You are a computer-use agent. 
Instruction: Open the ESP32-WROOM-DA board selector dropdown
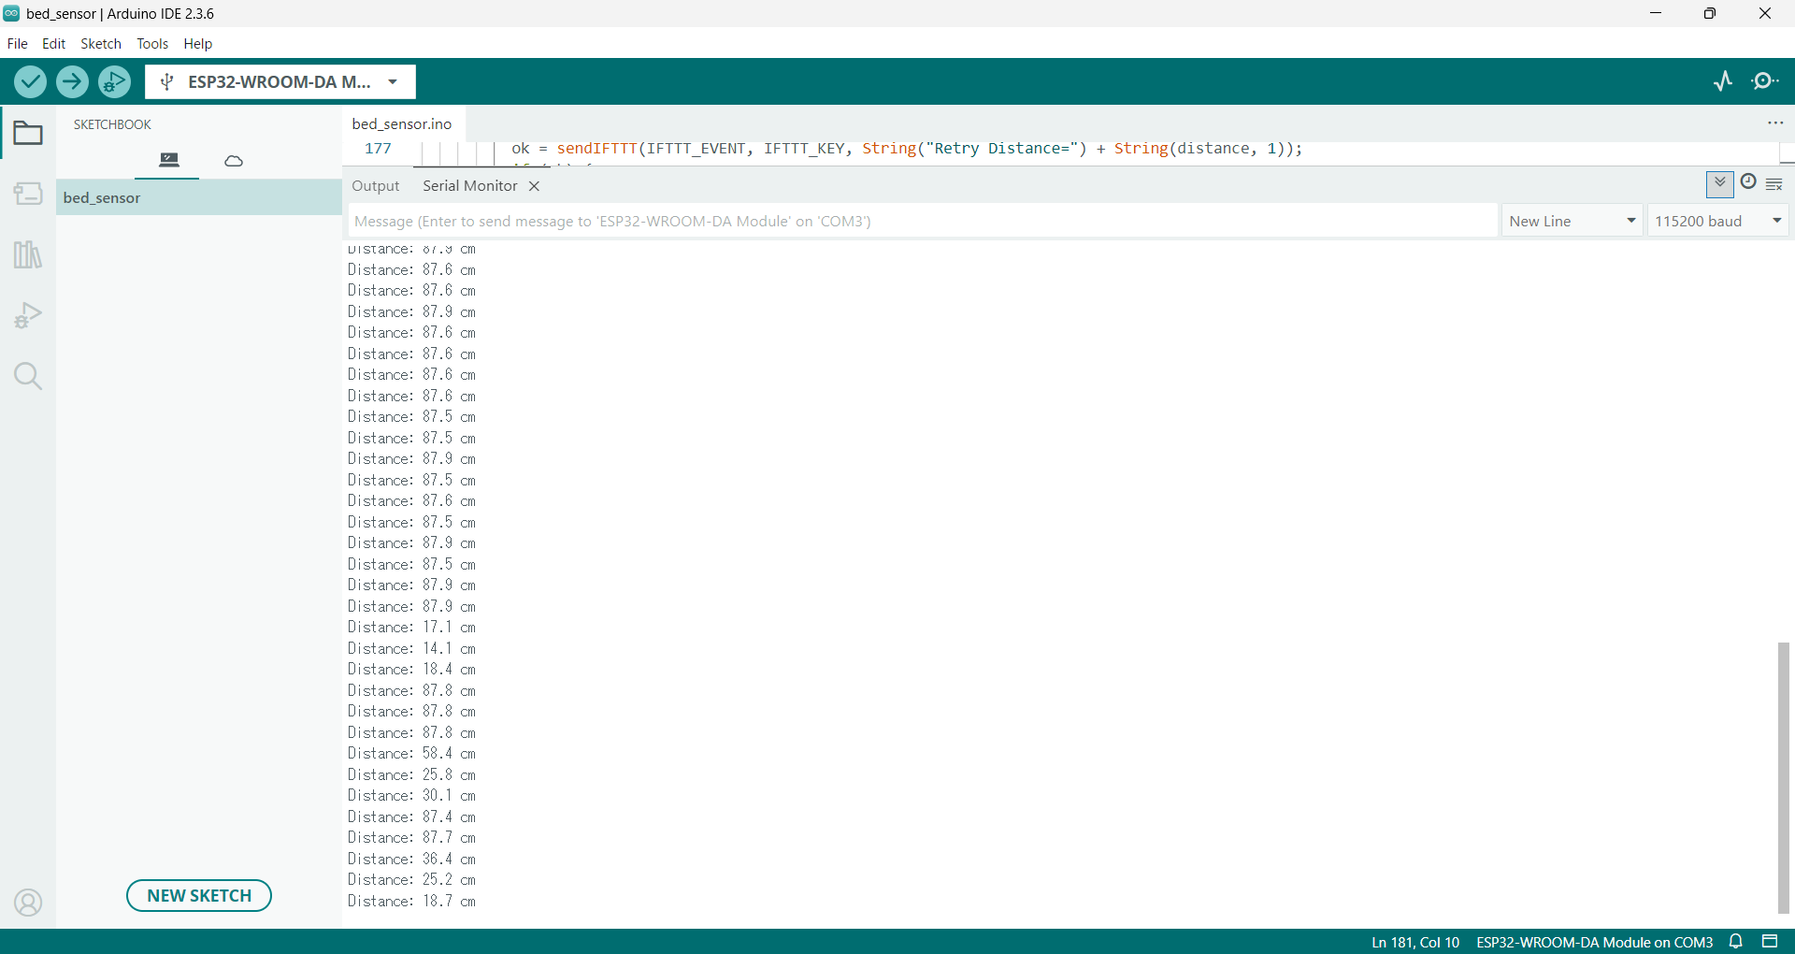tap(280, 82)
